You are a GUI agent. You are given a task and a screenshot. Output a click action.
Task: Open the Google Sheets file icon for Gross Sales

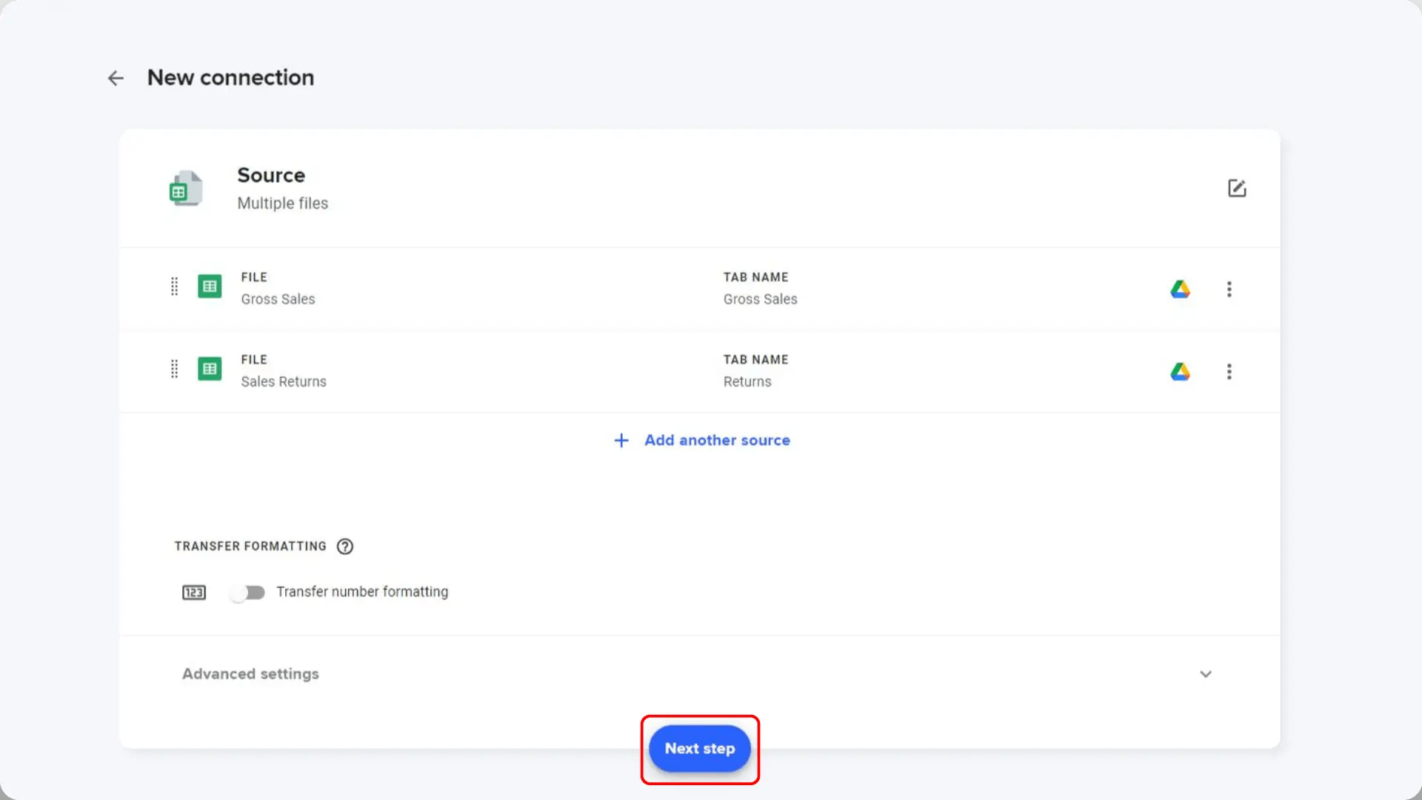[210, 287]
